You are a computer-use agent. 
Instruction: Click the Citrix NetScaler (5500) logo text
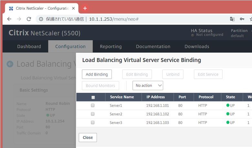pyautogui.click(x=45, y=33)
